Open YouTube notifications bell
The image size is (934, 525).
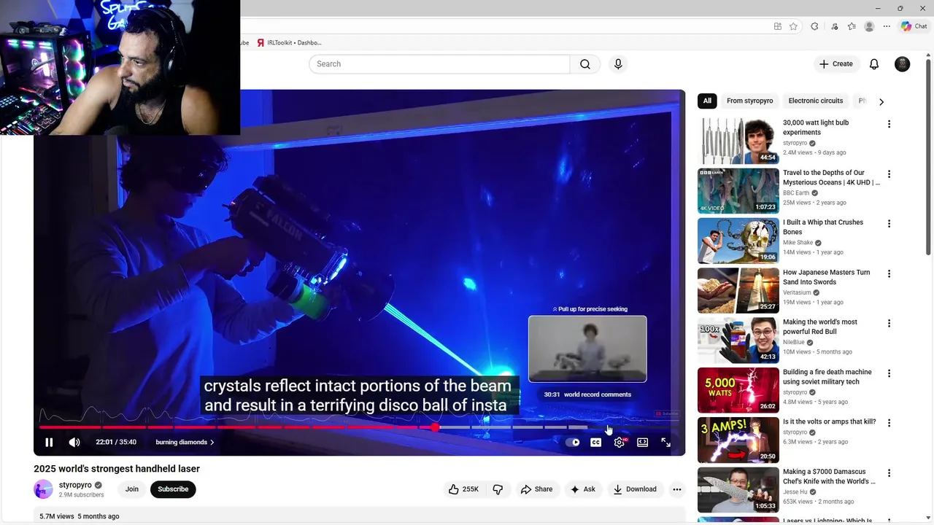tap(874, 64)
